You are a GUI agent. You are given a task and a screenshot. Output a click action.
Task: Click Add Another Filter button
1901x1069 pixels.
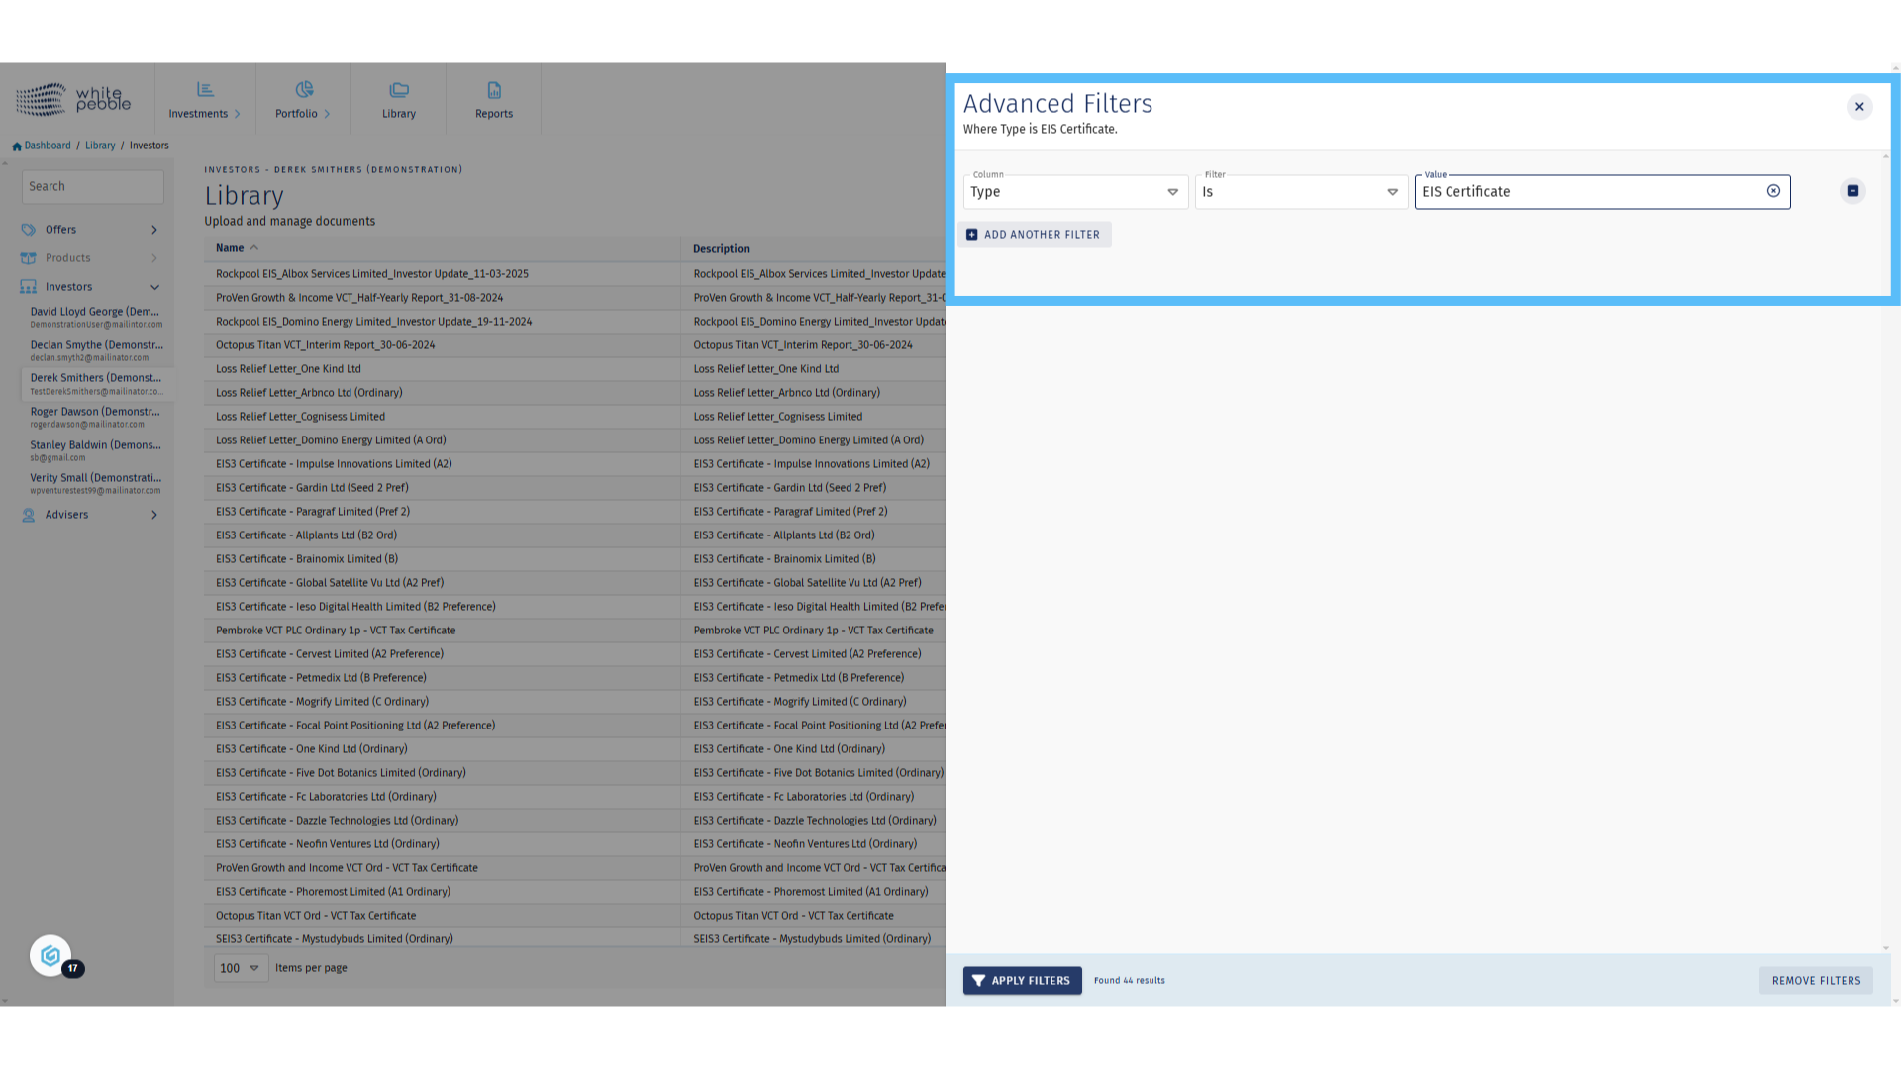tap(1037, 235)
